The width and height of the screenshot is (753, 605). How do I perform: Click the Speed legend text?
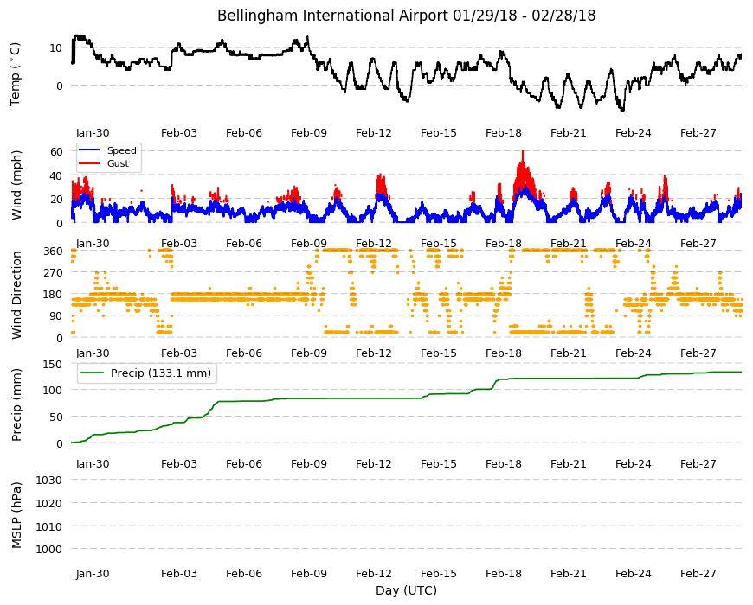click(121, 150)
